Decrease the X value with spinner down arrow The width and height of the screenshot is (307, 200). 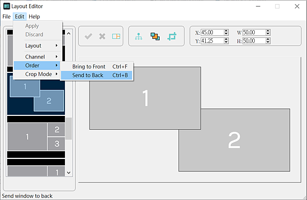point(226,34)
